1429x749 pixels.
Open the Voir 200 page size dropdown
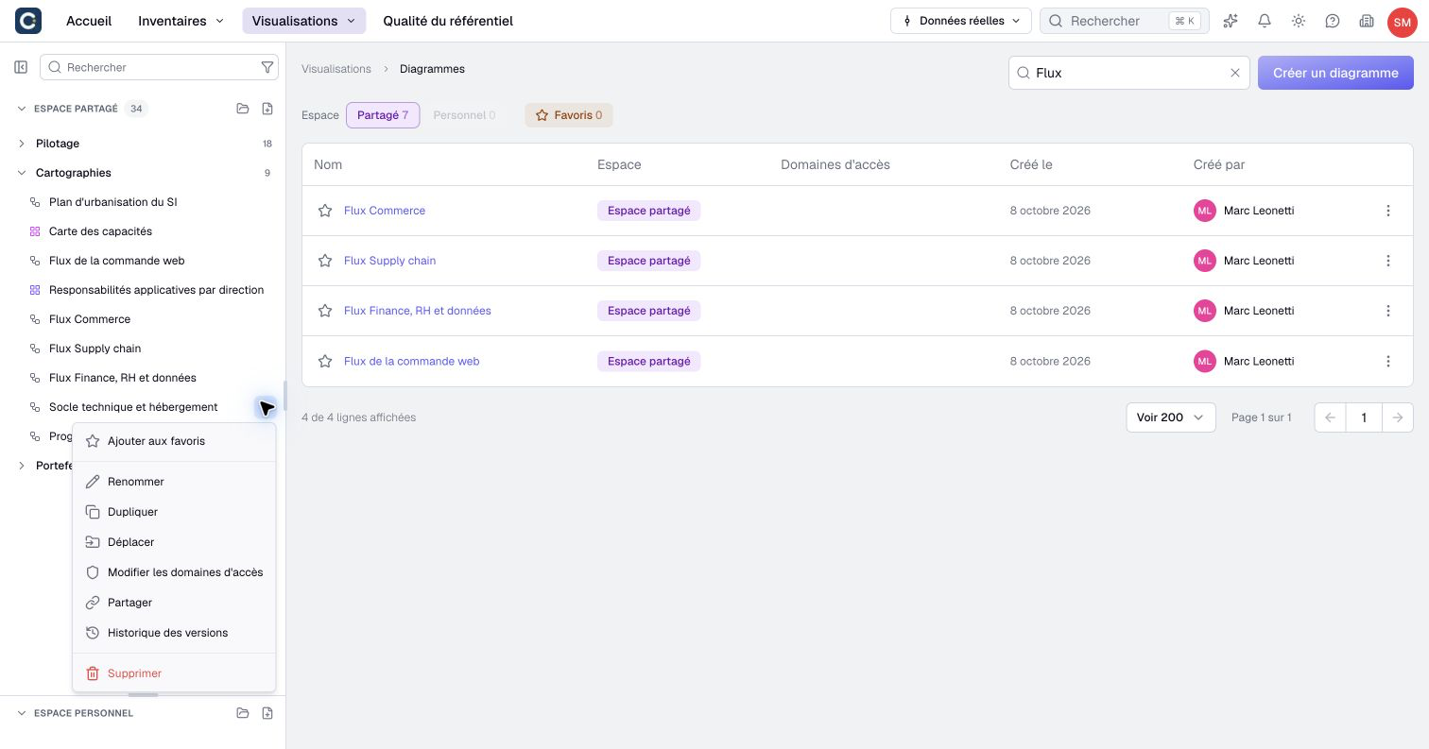click(x=1170, y=417)
